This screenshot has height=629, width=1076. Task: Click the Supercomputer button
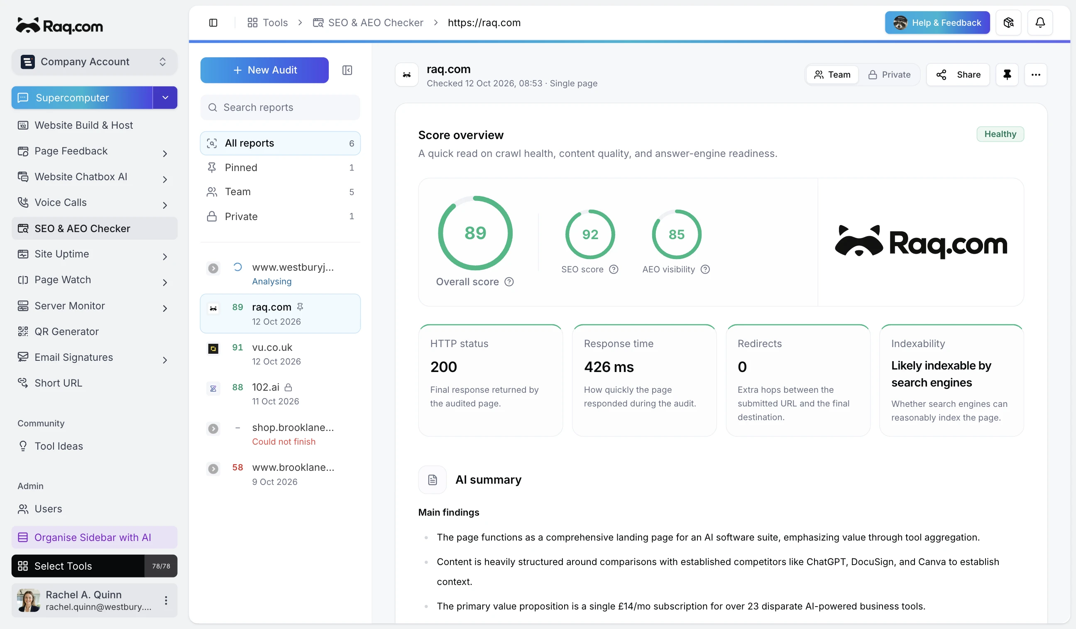tap(82, 98)
